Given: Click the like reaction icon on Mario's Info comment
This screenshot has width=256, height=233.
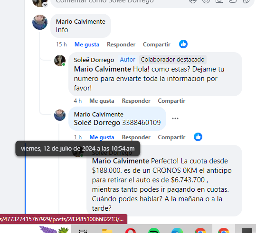Looking at the screenshot, I should [x=183, y=44].
